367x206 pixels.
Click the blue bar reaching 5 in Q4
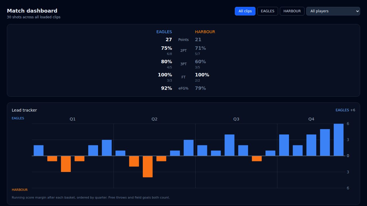click(325, 142)
